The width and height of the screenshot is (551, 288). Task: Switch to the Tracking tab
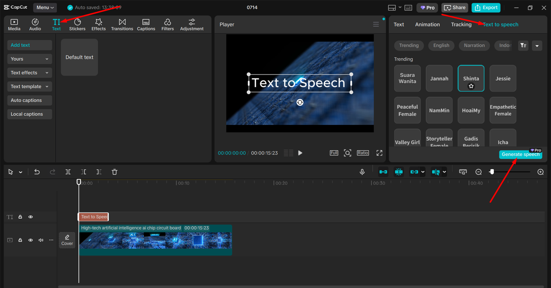pos(461,25)
